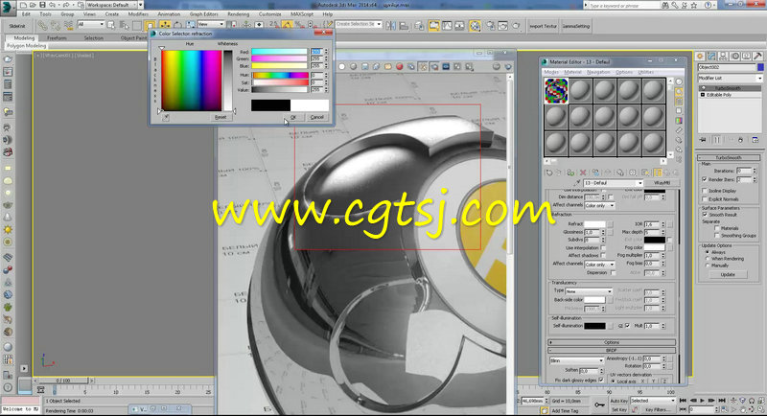This screenshot has width=767, height=416.
Task: Toggle Render Iters checkbox in TurboSmooth
Action: pyautogui.click(x=705, y=179)
